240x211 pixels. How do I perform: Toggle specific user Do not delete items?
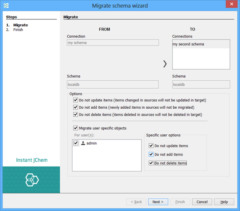coord(151,163)
